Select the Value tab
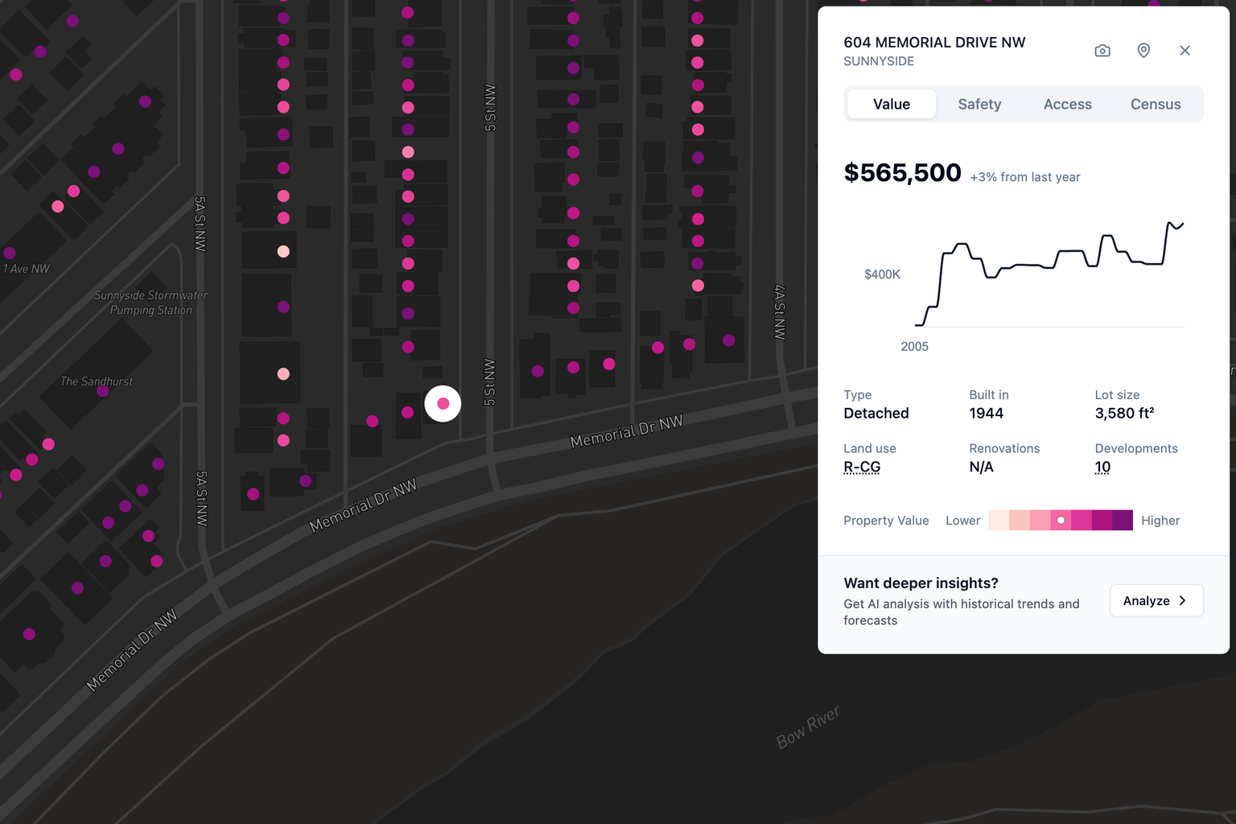This screenshot has height=824, width=1236. pos(892,105)
